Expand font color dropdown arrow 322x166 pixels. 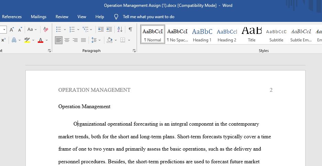[47, 40]
